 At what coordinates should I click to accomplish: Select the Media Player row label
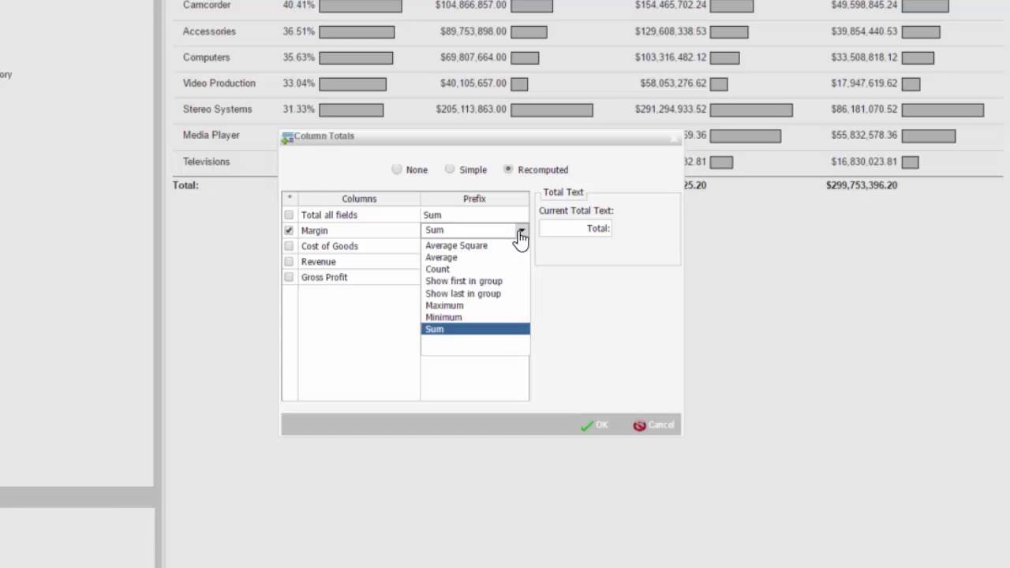click(x=211, y=136)
